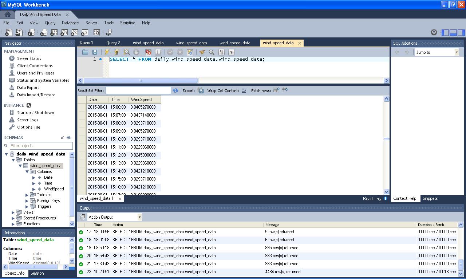Image resolution: width=466 pixels, height=279 pixels.
Task: Switch to the Session tab
Action: tap(37, 273)
